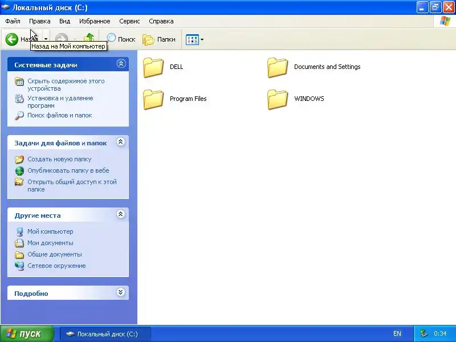Click Поиск файлов и папок link
456x342 pixels.
(60, 115)
